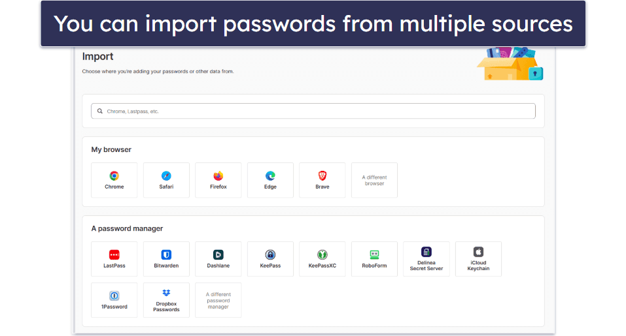The width and height of the screenshot is (626, 336).
Task: Click the 'A different browser' option
Action: point(374,180)
